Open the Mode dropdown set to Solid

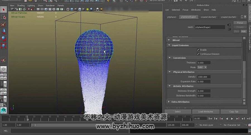pyautogui.click(x=202, y=67)
